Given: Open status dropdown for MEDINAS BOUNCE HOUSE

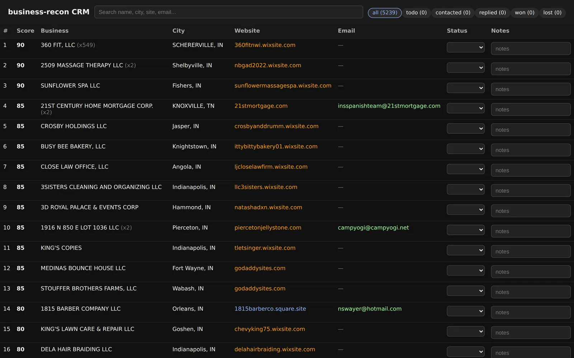Looking at the screenshot, I should pyautogui.click(x=466, y=271).
